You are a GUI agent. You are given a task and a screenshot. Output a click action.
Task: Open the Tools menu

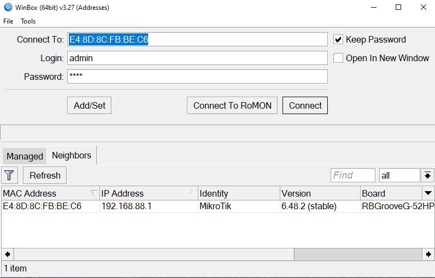tap(28, 21)
